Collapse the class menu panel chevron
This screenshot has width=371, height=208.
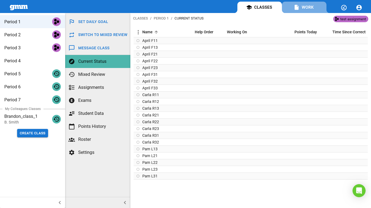click(125, 203)
